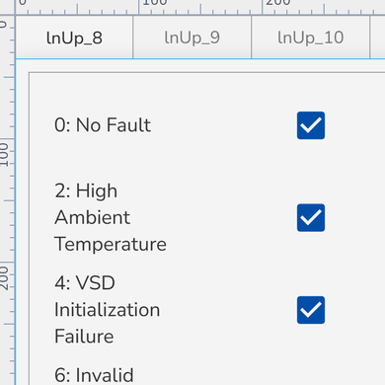Toggle the High Ambient Temperature checkbox
The width and height of the screenshot is (385, 385).
[x=311, y=217]
